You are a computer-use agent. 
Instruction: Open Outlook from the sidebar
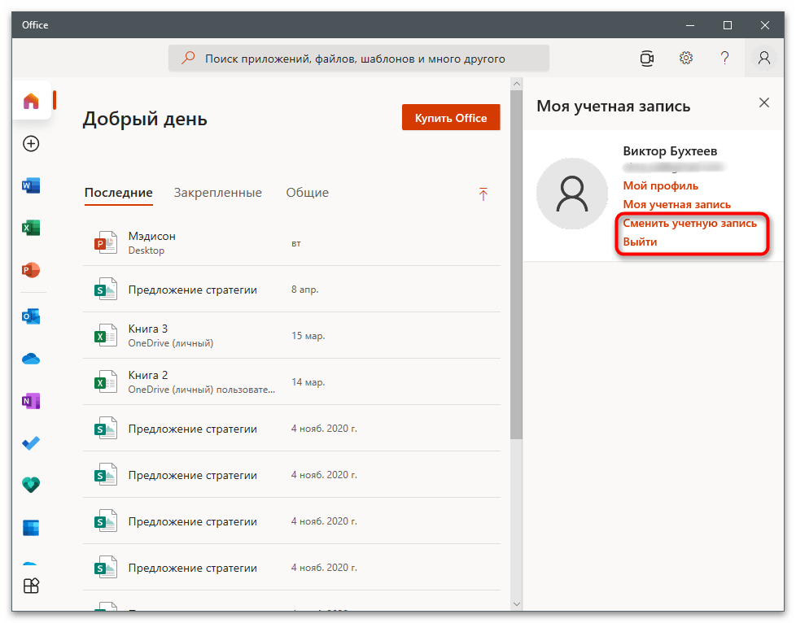[x=31, y=316]
